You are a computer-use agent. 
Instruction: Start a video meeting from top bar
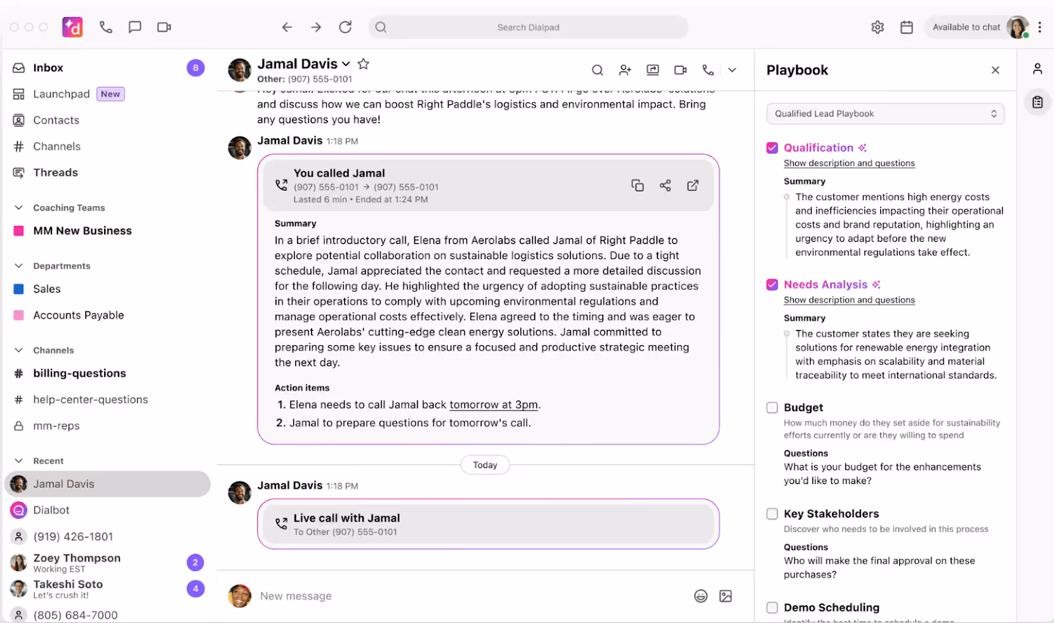pos(164,27)
